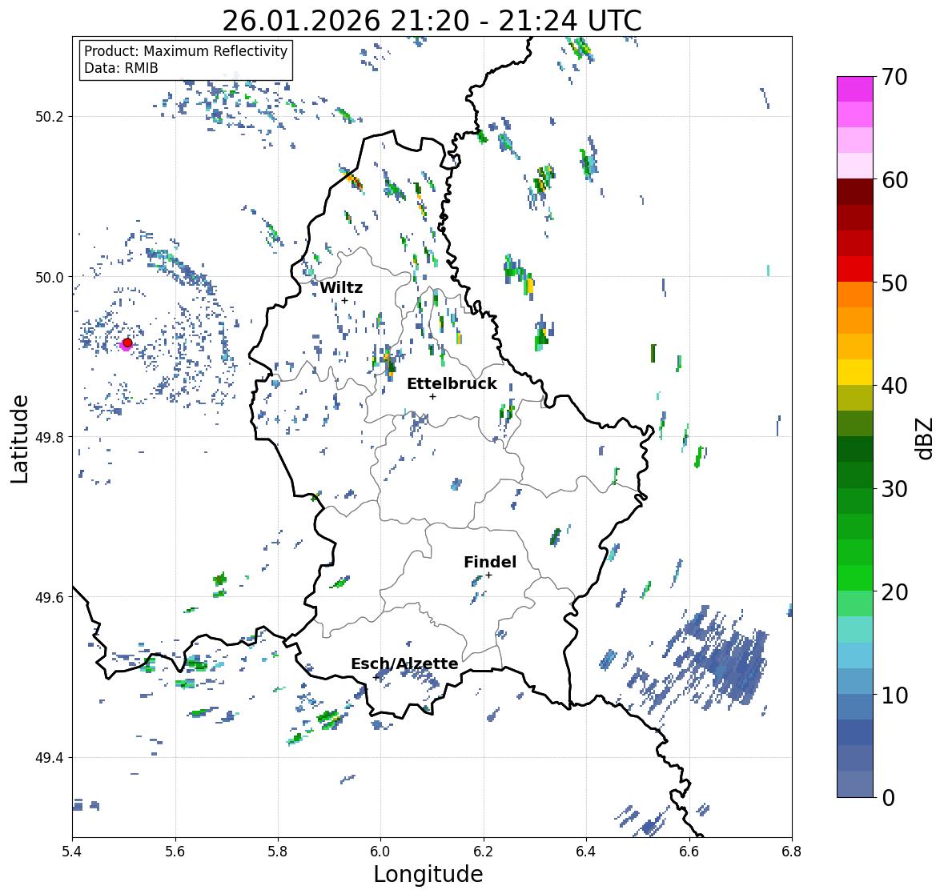The image size is (944, 894).
Task: Click the 60 tick on the colorbar
Action: [894, 180]
